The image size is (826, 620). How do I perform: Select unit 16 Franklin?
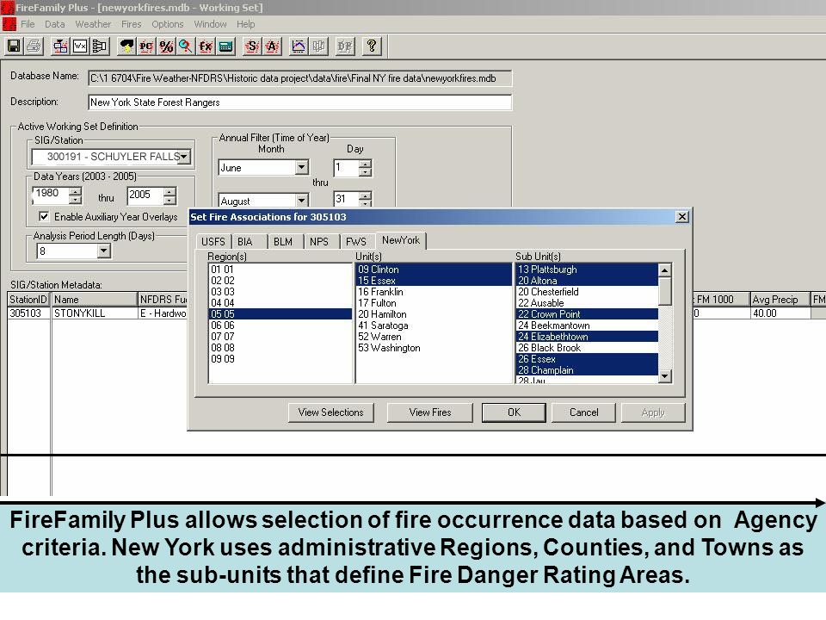click(x=434, y=292)
